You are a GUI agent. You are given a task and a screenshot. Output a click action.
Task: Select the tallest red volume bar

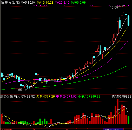pyautogui.click(x=117, y=112)
